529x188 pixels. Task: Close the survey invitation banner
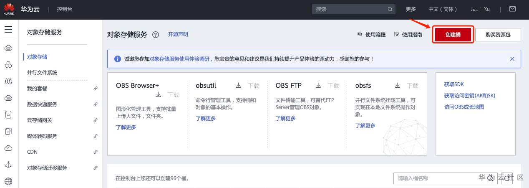pos(512,59)
